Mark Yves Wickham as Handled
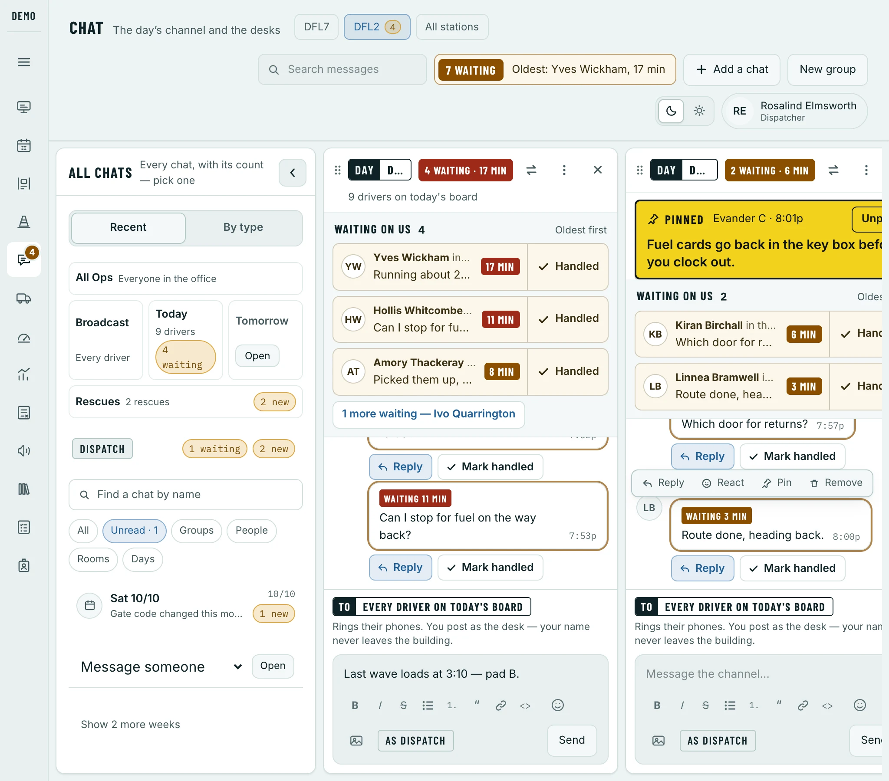The width and height of the screenshot is (889, 781). coord(568,266)
